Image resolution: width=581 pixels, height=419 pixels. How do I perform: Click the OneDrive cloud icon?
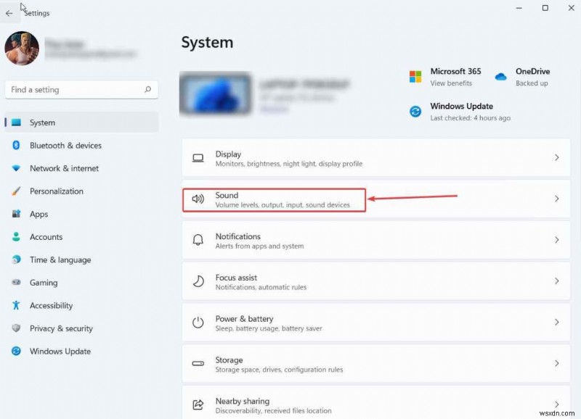pos(500,75)
